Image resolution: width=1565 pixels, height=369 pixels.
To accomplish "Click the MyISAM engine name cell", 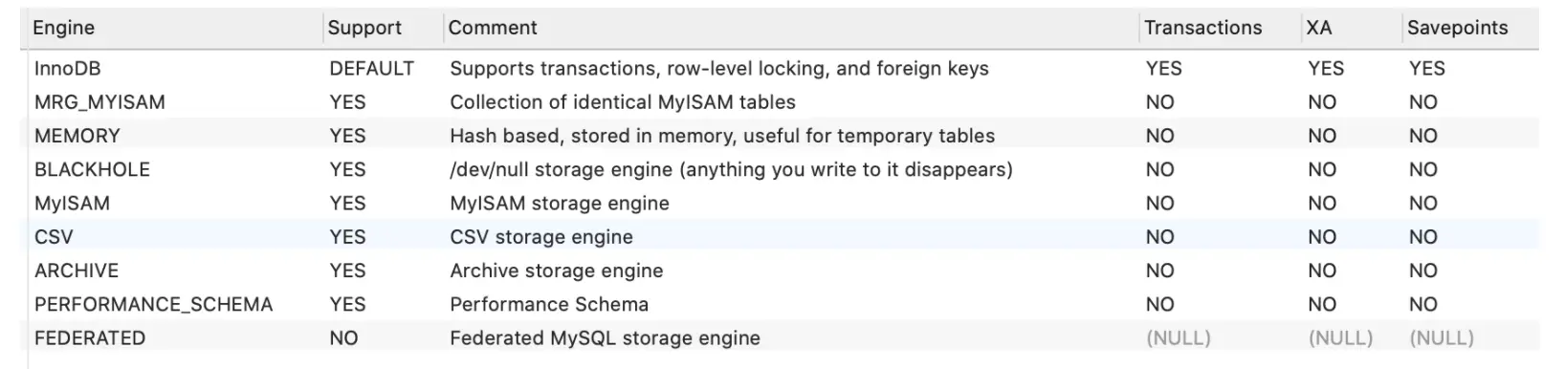I will point(72,204).
